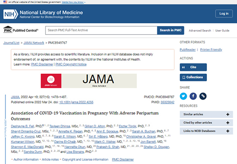Viewport: 237px width, 164px height.
Task: Click the NIH logo
Action: click(x=11, y=14)
